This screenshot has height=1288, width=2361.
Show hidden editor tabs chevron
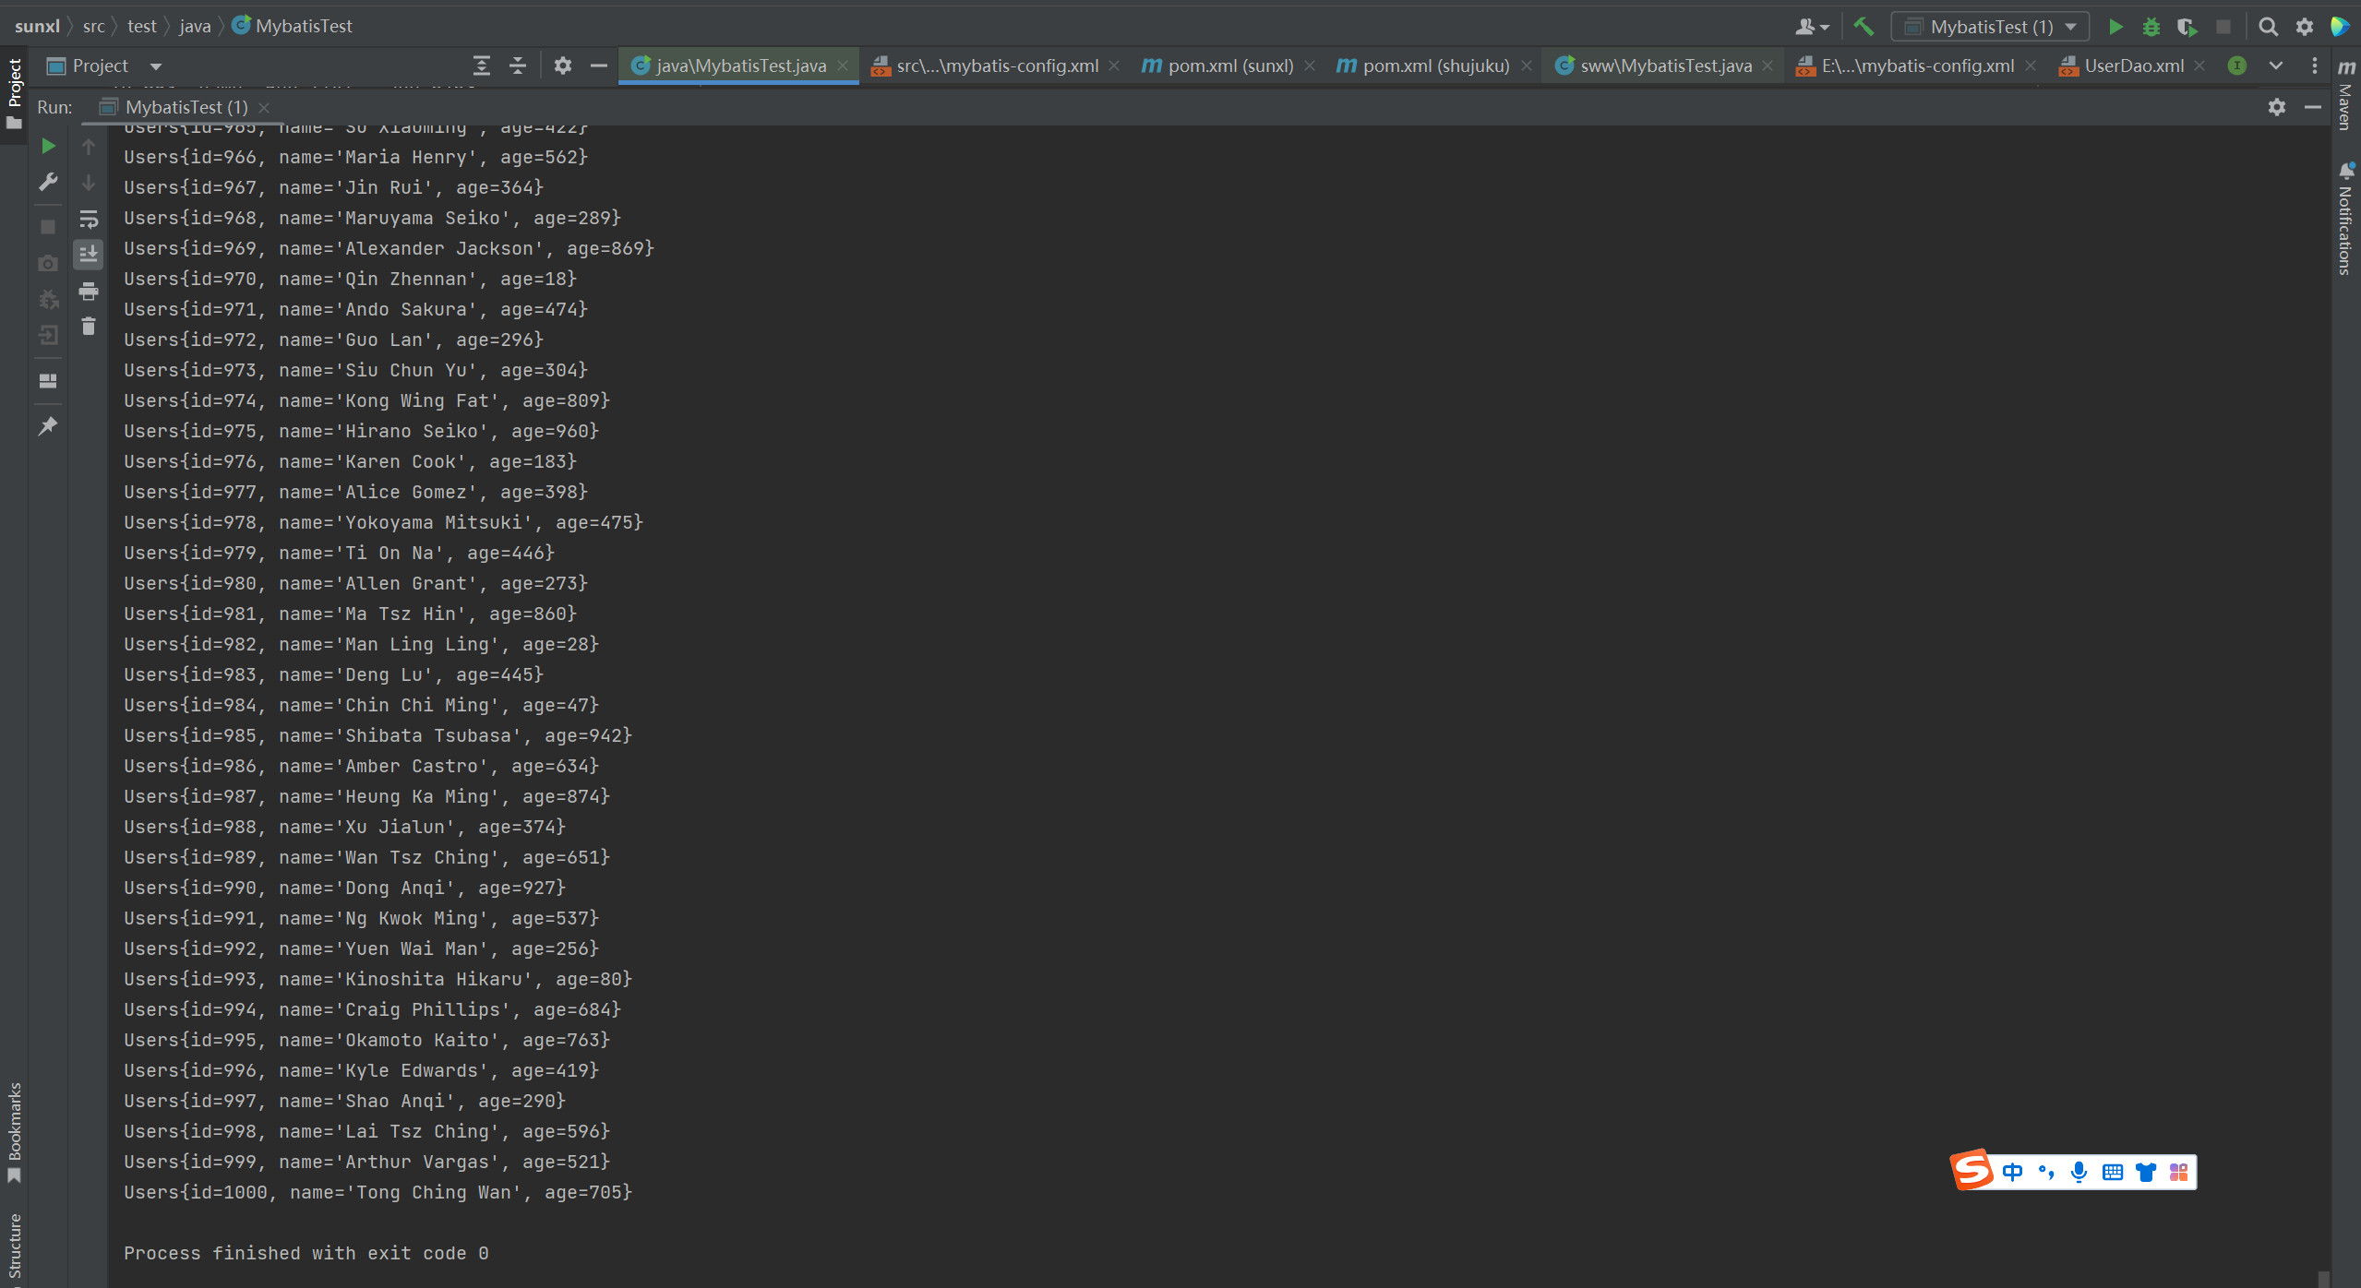click(x=2276, y=66)
